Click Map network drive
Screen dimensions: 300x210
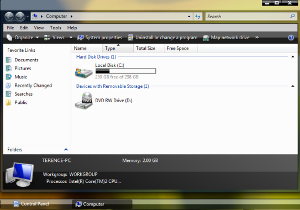[x=226, y=38]
